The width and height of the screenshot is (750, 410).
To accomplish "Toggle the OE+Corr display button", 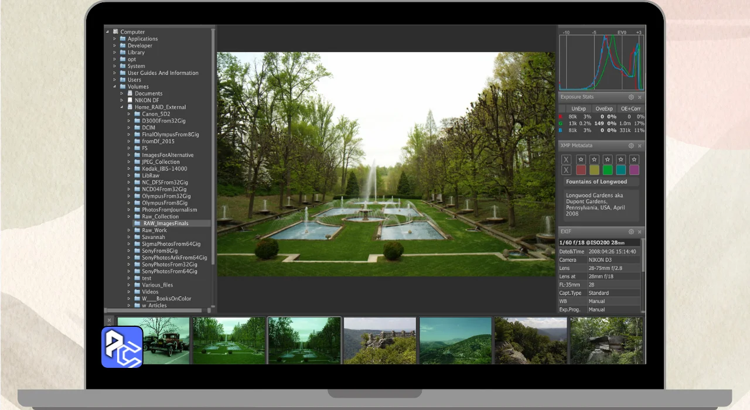I will pos(630,108).
